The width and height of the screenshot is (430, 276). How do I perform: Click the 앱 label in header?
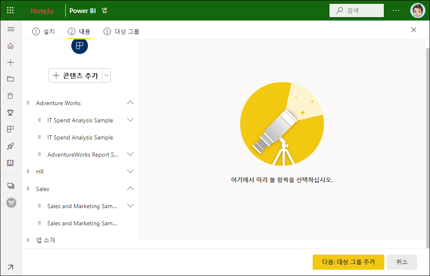[104, 10]
